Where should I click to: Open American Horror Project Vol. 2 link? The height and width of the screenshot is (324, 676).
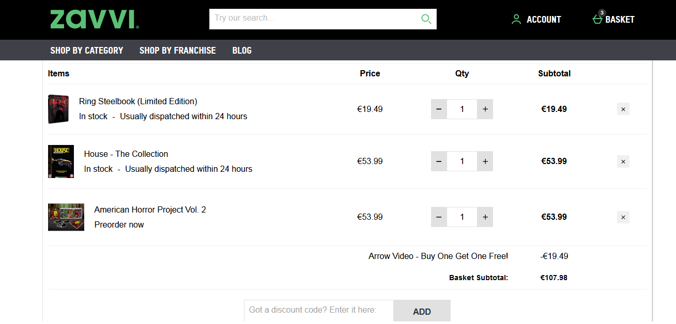[150, 209]
